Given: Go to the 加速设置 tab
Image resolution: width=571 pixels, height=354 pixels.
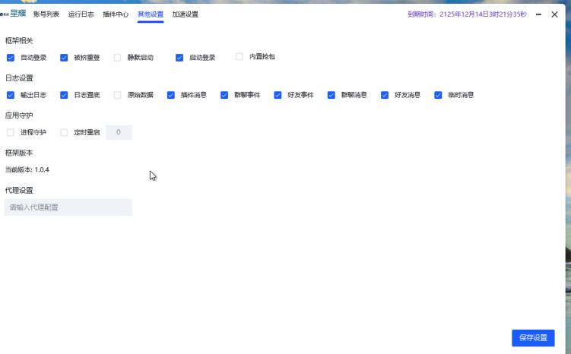Looking at the screenshot, I should (x=186, y=14).
